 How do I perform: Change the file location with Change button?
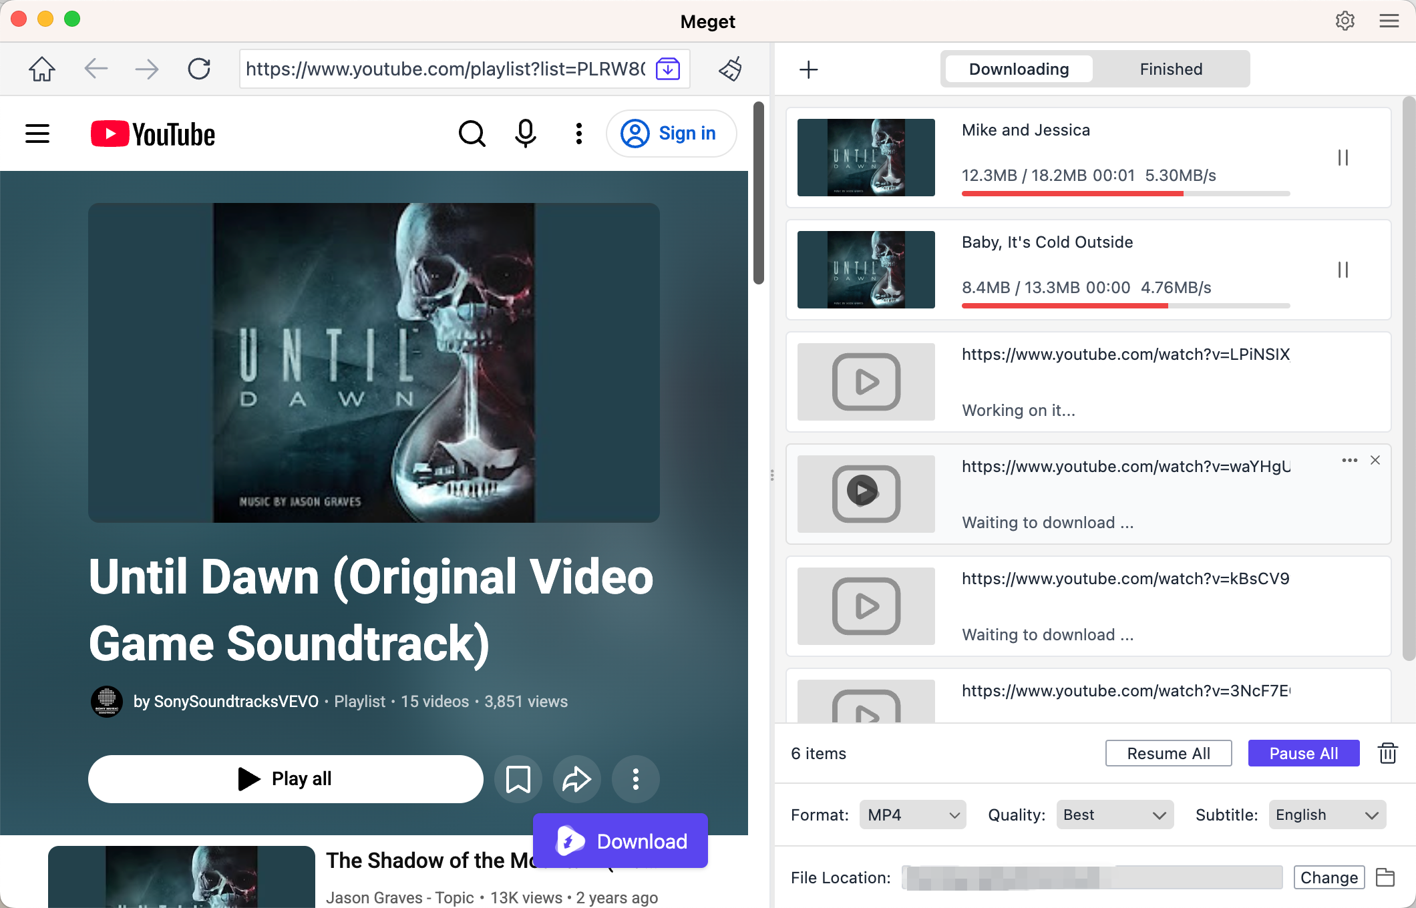[1329, 877]
